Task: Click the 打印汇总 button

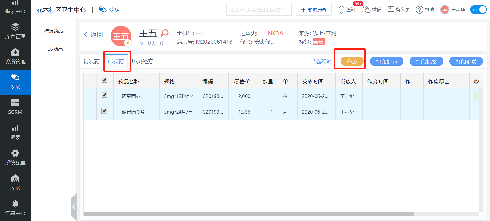Action: pos(466,61)
